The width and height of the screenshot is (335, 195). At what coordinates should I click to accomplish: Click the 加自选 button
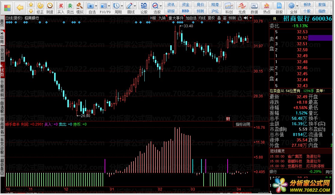191,18
